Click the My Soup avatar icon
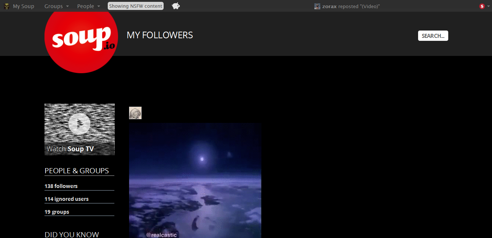The image size is (492, 238). [7, 6]
